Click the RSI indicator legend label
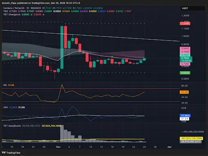Image resolution: width=208 pixels, height=156 pixels. pos(5,85)
